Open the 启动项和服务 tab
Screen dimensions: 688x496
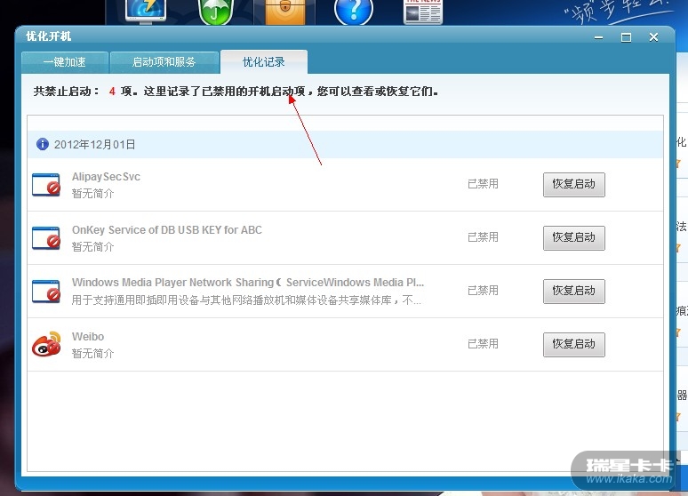click(164, 62)
